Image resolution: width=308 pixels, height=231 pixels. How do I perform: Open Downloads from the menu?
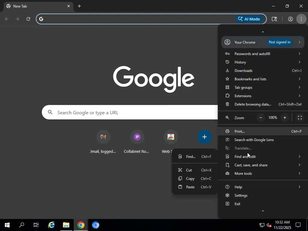(x=263, y=70)
